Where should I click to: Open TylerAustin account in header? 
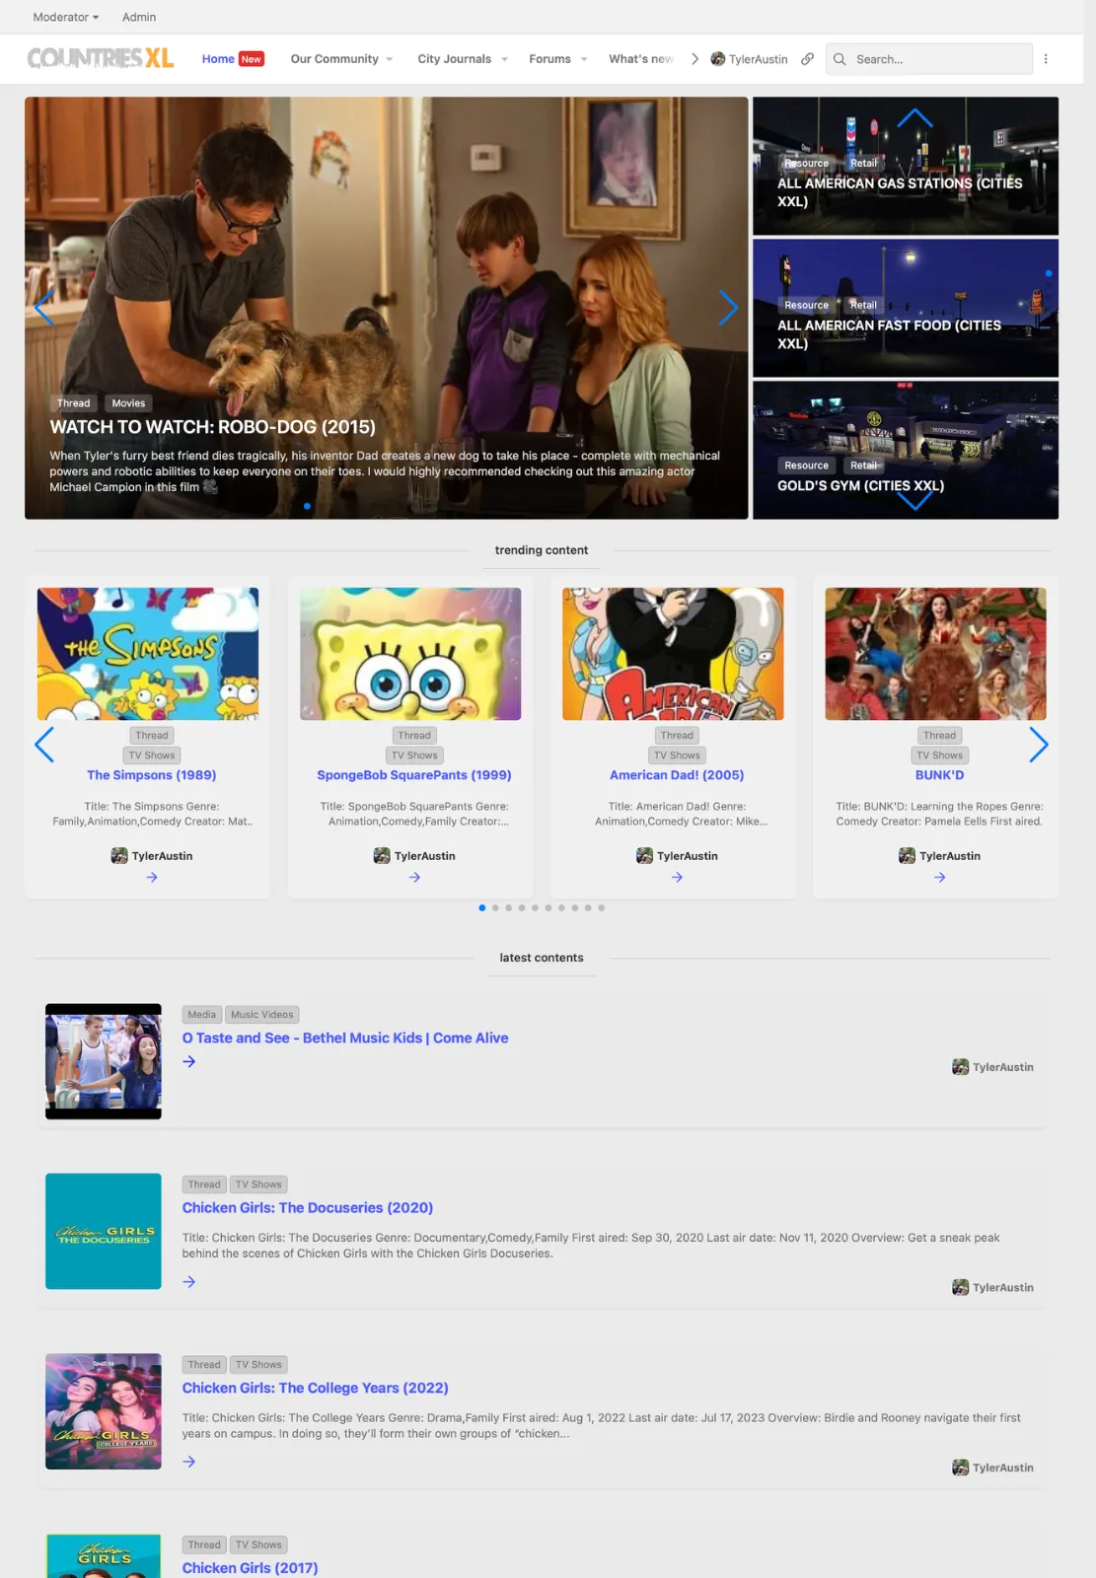pos(750,59)
